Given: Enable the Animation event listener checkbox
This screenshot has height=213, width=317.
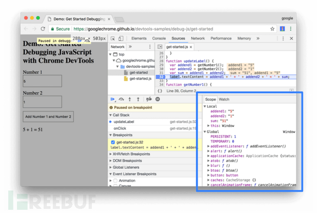Looking at the screenshot, I should [116, 181].
